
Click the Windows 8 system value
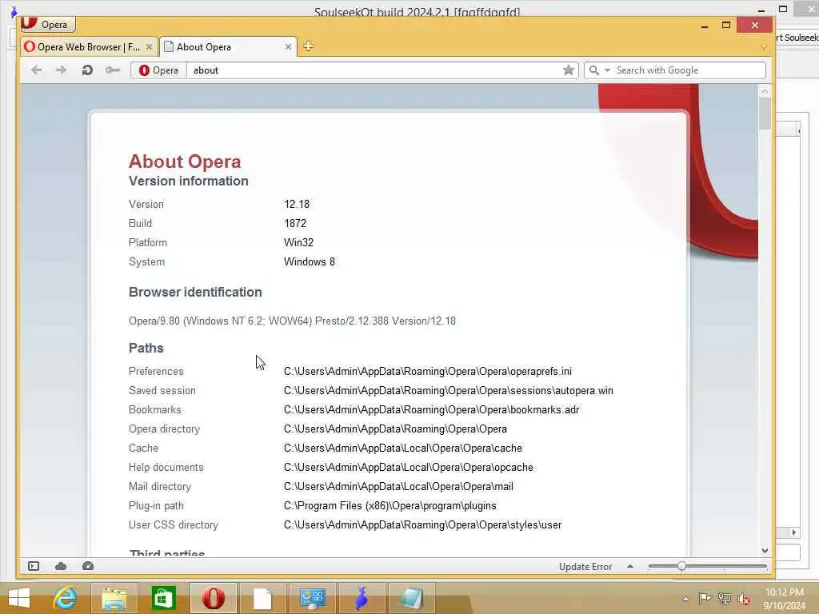pos(310,262)
